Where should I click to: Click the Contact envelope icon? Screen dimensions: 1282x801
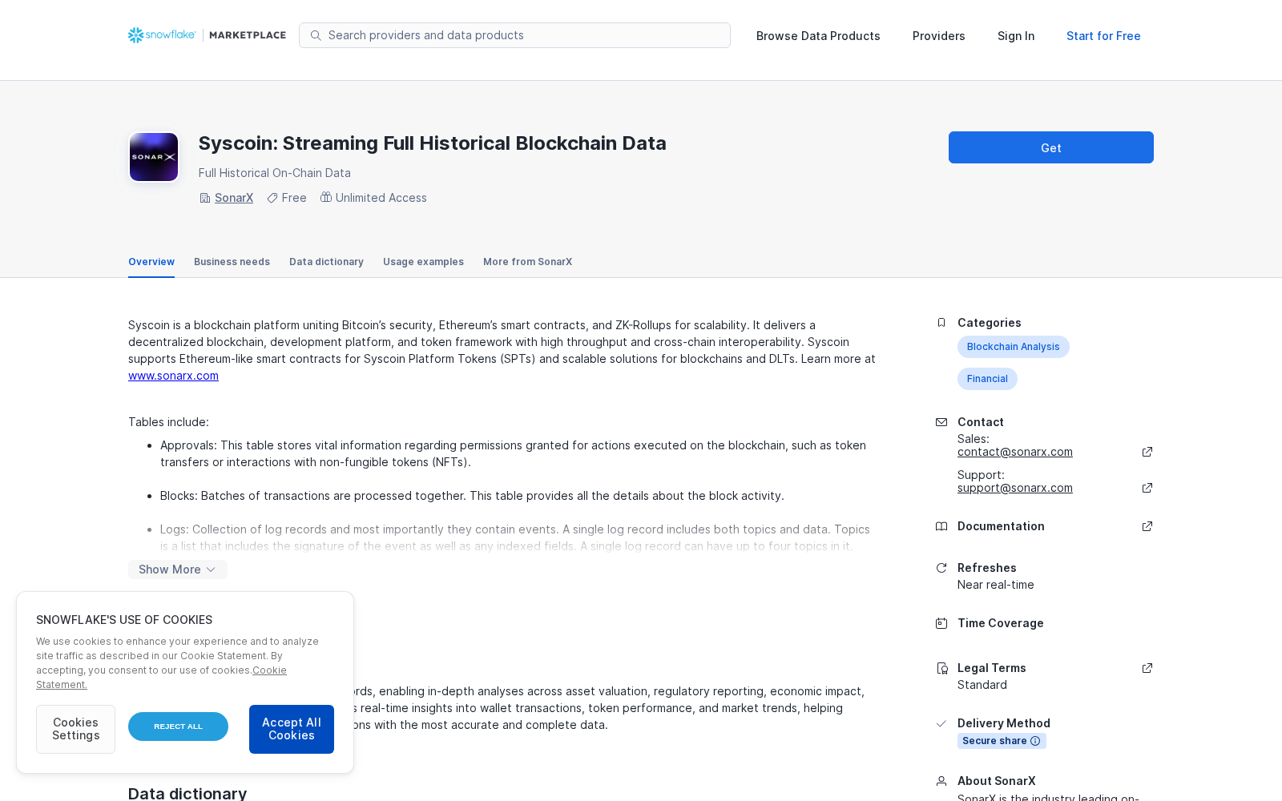coord(941,422)
